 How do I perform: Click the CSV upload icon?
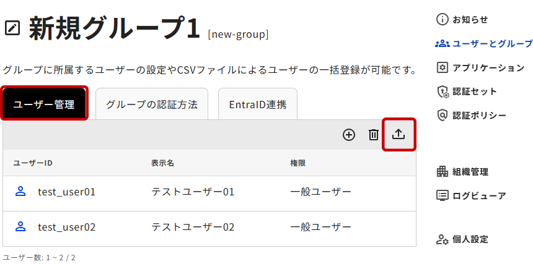[399, 134]
